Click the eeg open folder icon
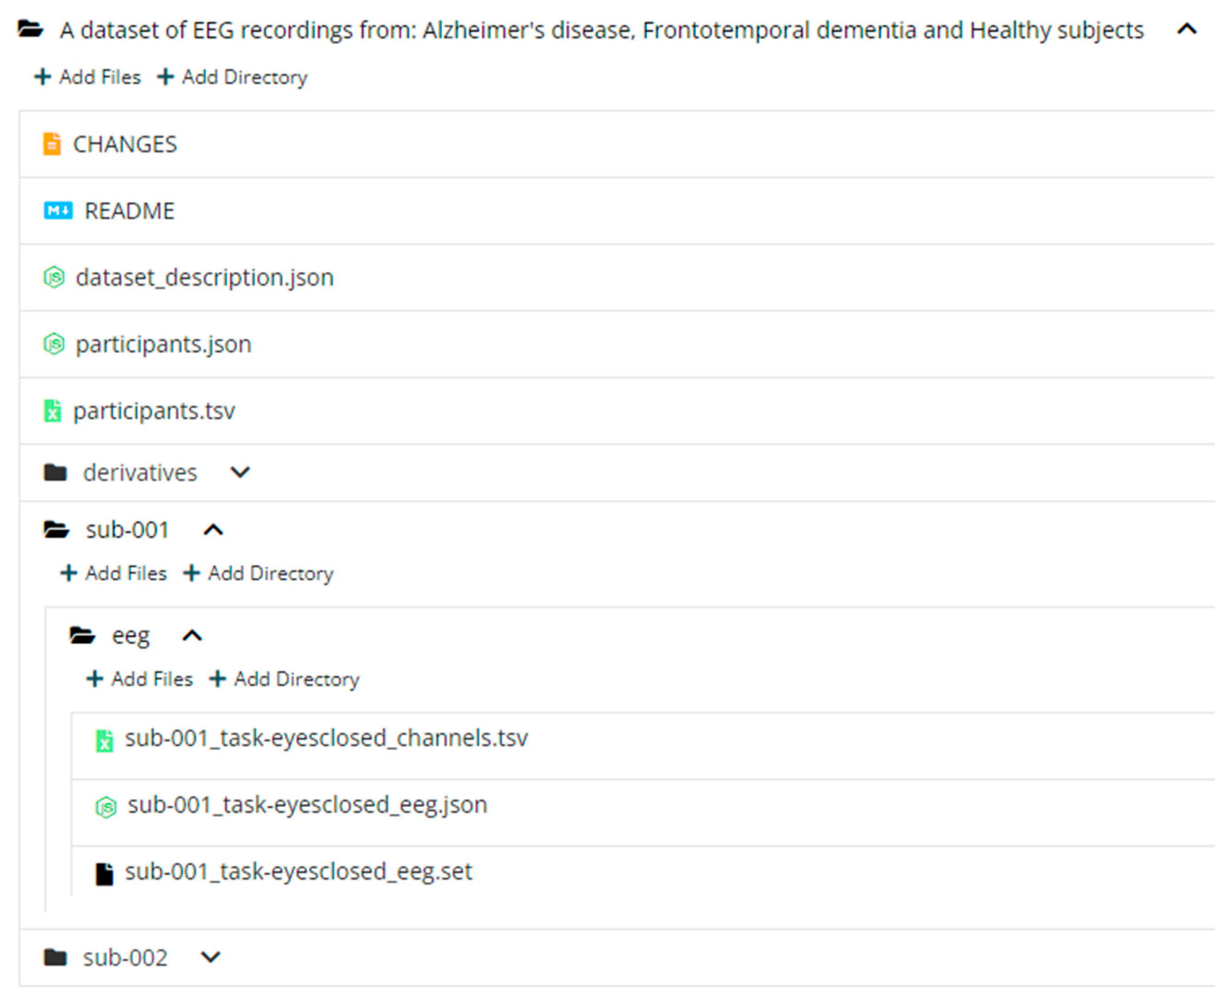 tap(82, 635)
